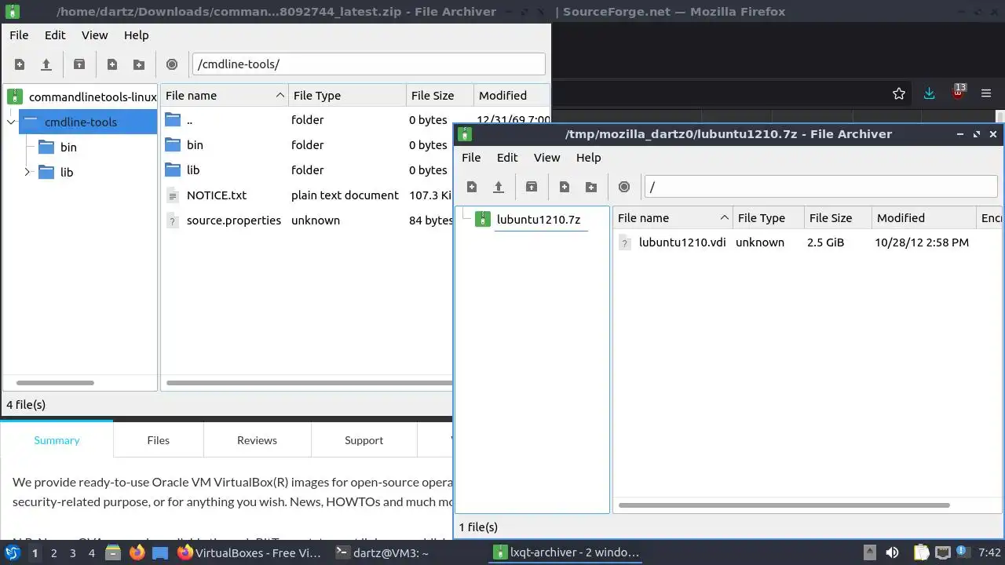This screenshot has height=565, width=1005.
Task: Click dartz@VM3 terminal taskbar button
Action: point(382,552)
